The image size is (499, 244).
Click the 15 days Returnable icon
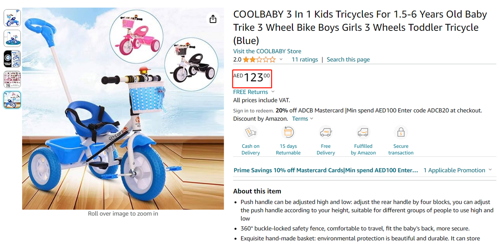pos(288,132)
